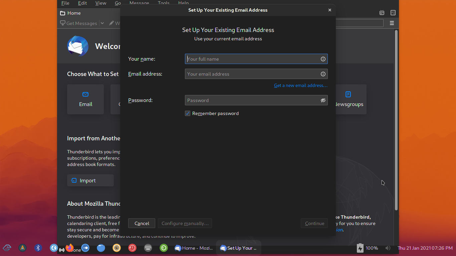Click the green refresh update icon in taskbar
The width and height of the screenshot is (456, 256).
click(x=164, y=248)
